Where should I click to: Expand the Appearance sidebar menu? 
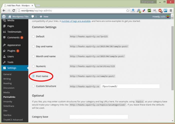point(14,45)
